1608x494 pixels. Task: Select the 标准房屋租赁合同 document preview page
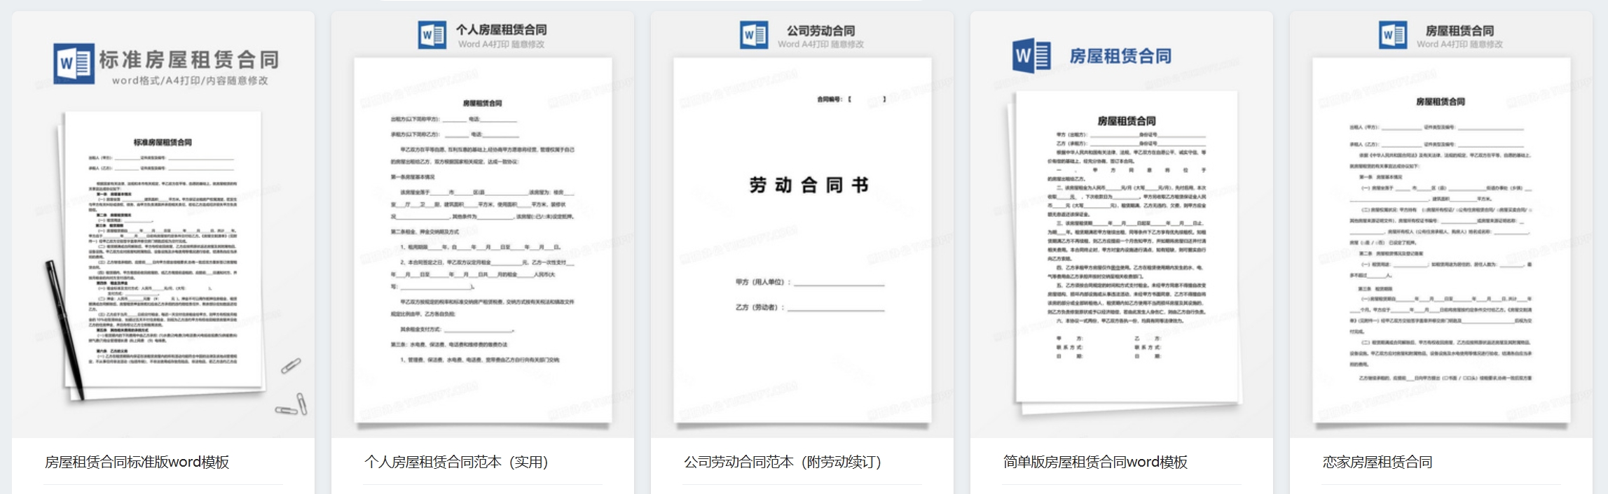(163, 252)
